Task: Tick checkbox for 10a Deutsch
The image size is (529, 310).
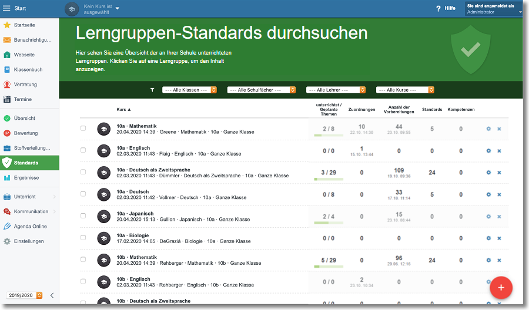Action: (83, 194)
